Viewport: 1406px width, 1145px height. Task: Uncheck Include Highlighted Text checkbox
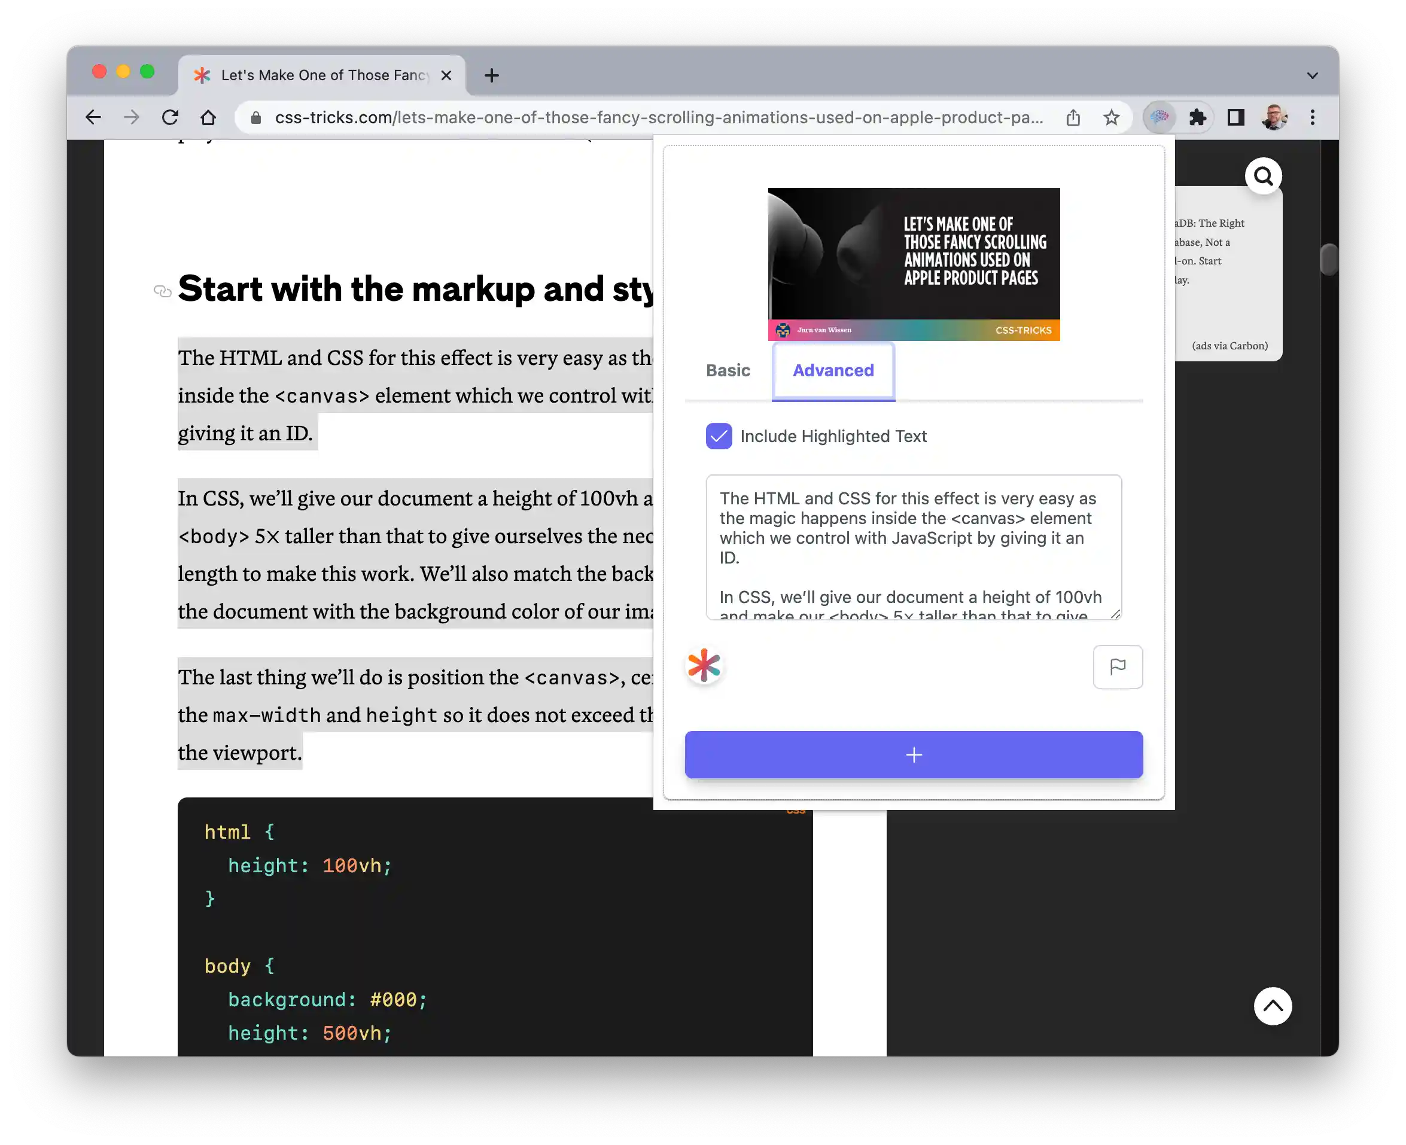719,436
